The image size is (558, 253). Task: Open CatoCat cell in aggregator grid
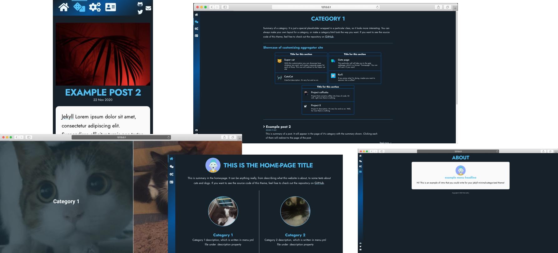click(301, 78)
